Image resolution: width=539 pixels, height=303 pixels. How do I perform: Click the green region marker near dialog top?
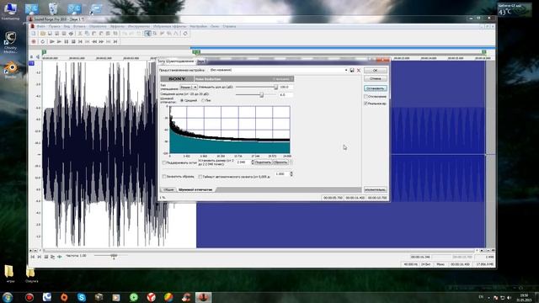[196, 52]
